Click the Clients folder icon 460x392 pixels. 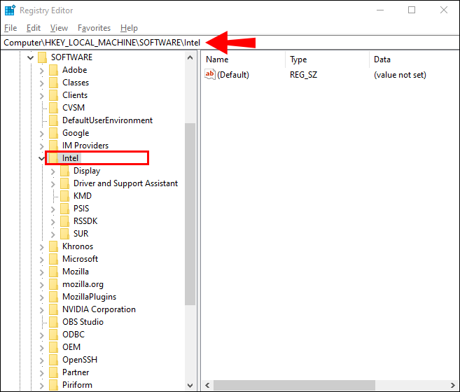[x=53, y=95]
